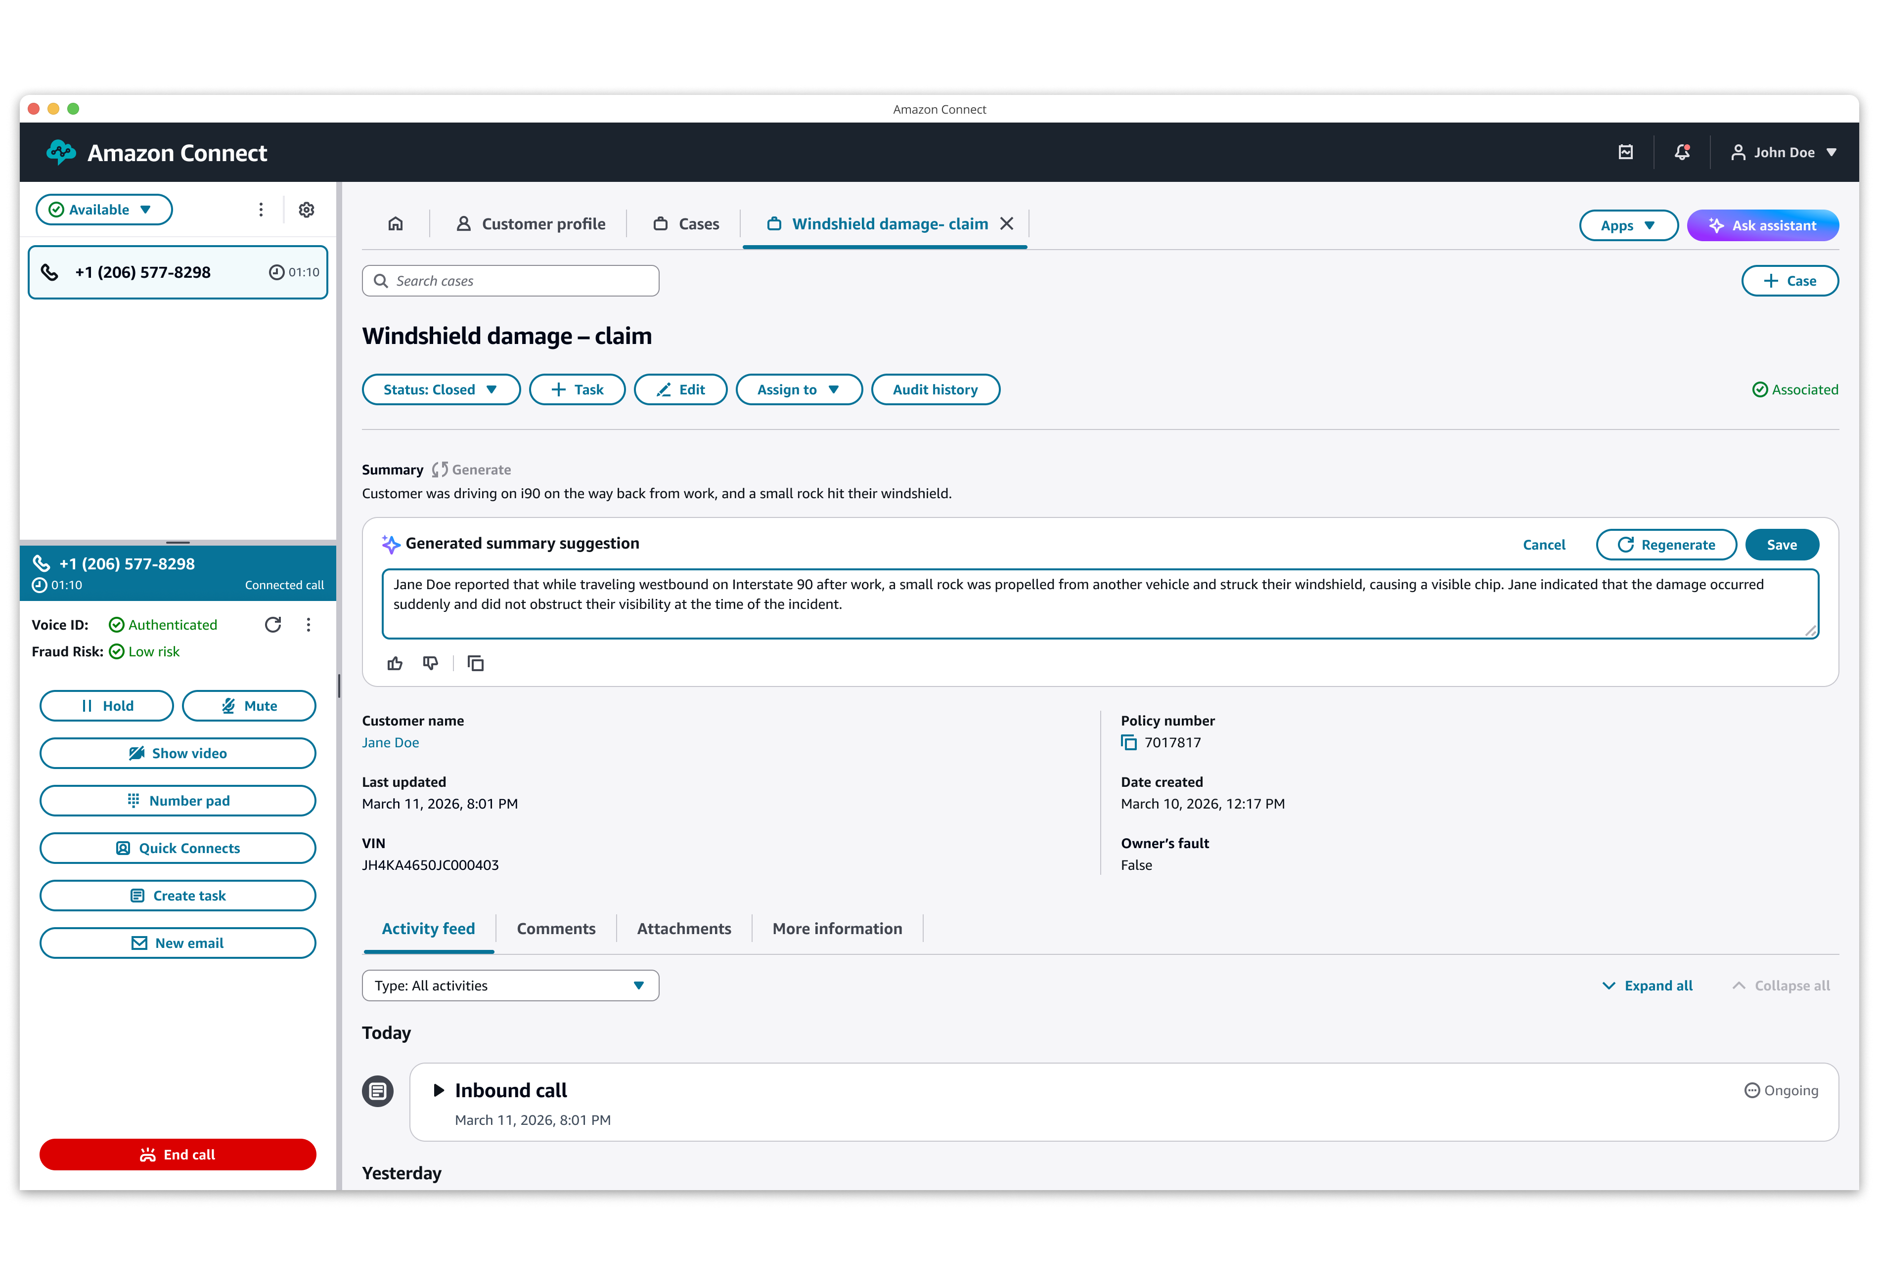Go to the home tab icon

(x=396, y=224)
